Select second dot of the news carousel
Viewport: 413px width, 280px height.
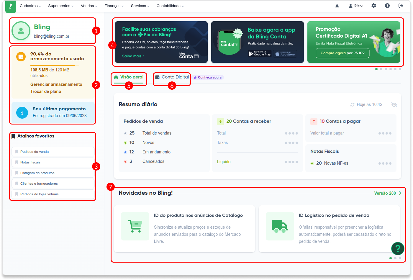coord(395,258)
